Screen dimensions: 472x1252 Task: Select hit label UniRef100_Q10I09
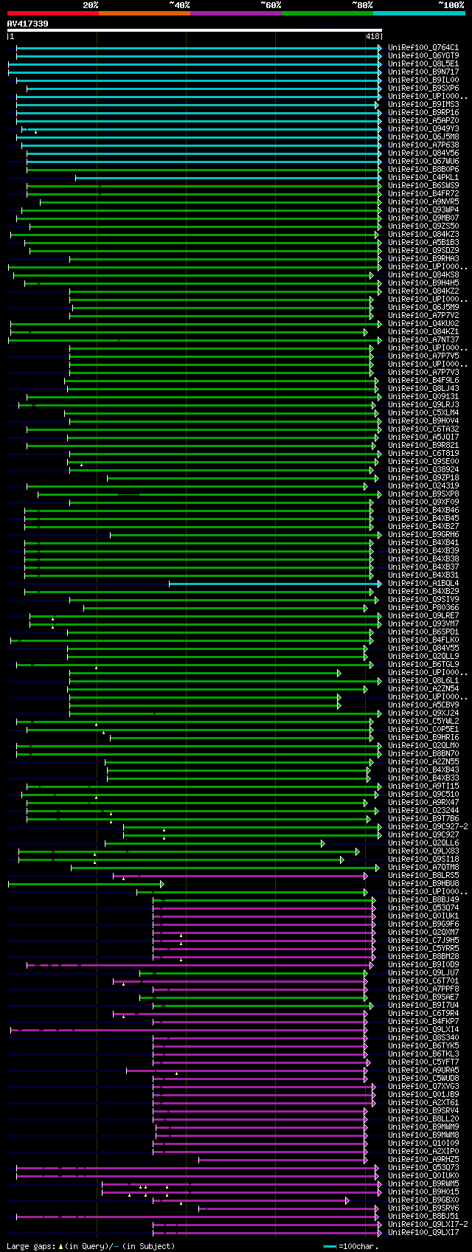click(x=423, y=1143)
